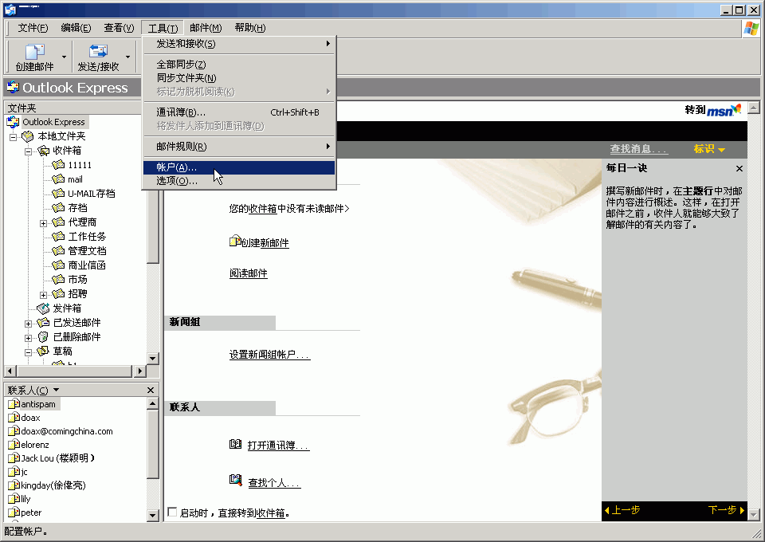This screenshot has height=542, width=765.
Task: Select the mail folder icon
Action: click(58, 179)
